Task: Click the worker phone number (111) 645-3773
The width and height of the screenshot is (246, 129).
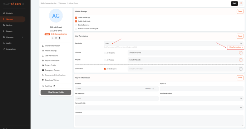Action: 56,31
